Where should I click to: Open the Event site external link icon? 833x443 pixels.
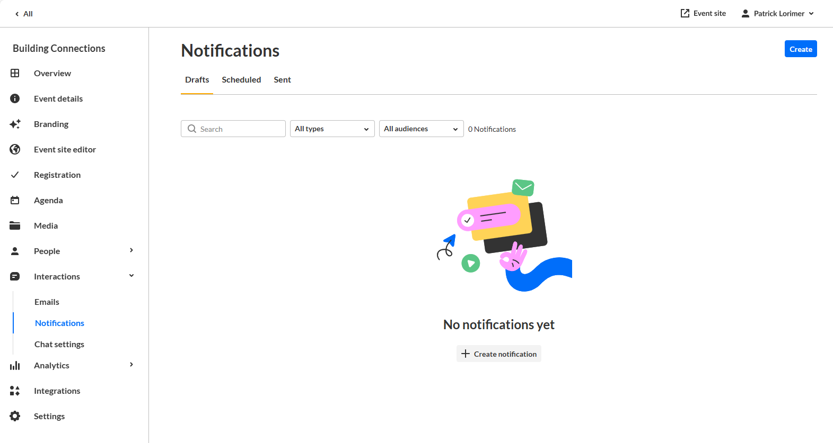[x=685, y=13]
